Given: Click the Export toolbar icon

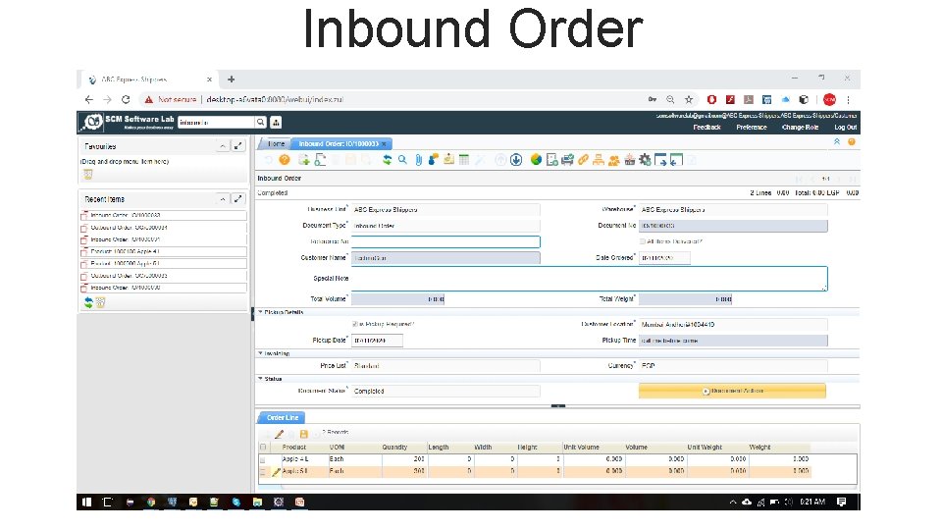Looking at the screenshot, I should point(660,160).
